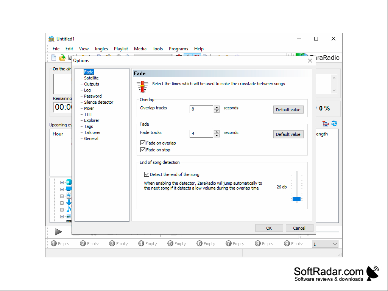Click the red events list icon
This screenshot has height=291, width=388.
click(x=326, y=123)
